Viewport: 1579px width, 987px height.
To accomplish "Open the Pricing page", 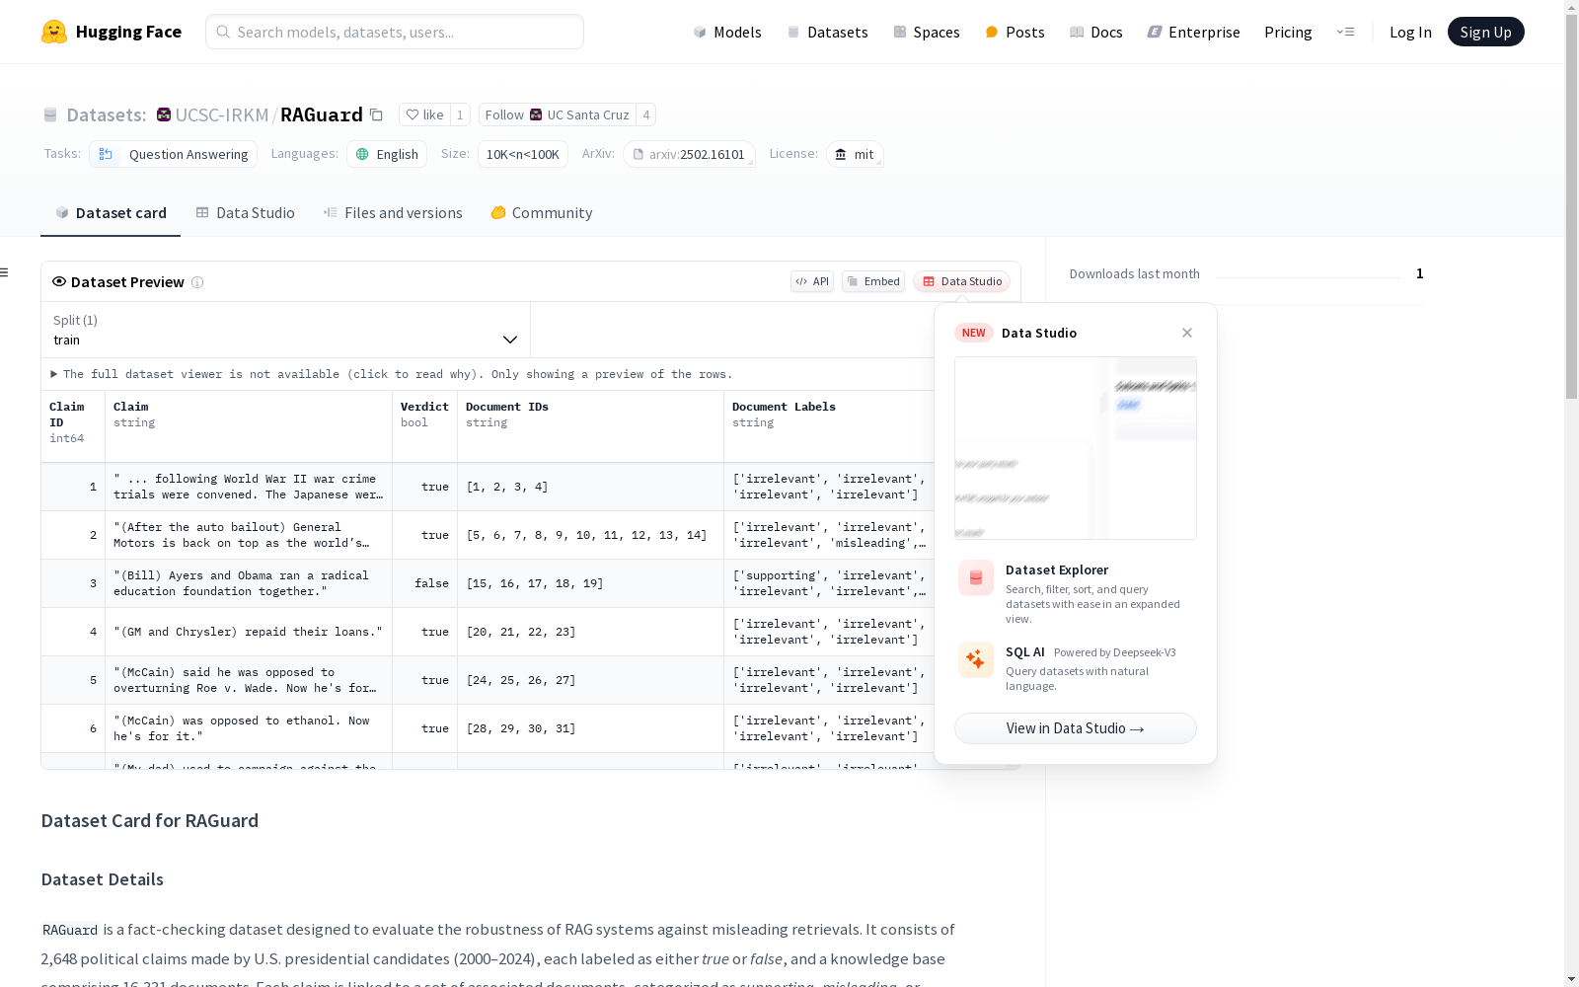I will [x=1288, y=32].
